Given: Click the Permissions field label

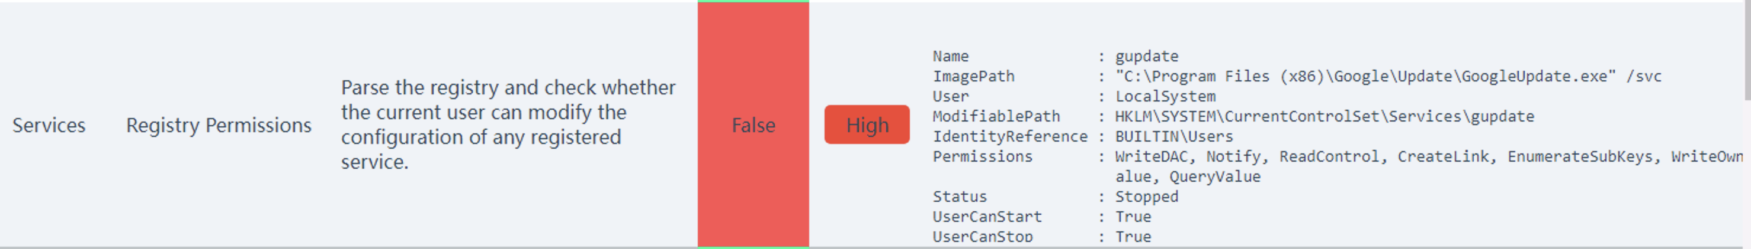Looking at the screenshot, I should click(982, 157).
